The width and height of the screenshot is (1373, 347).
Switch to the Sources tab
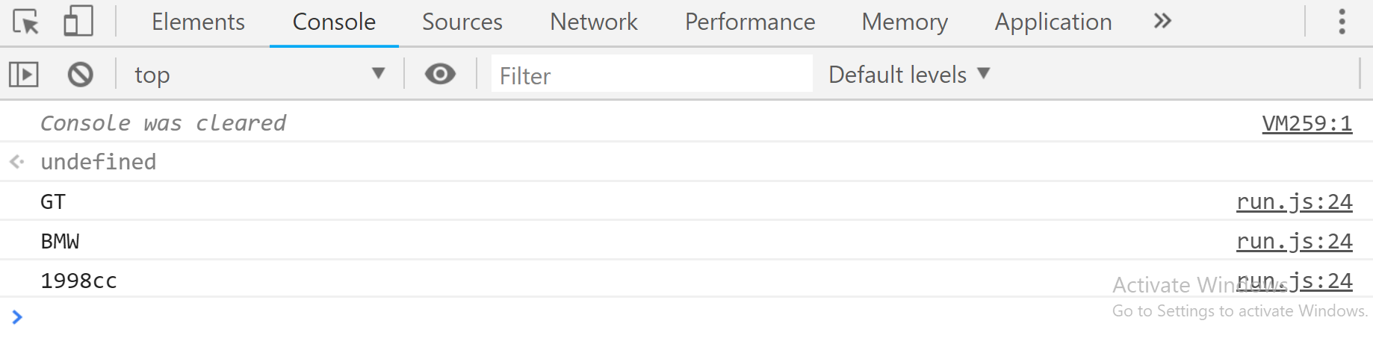coord(462,22)
